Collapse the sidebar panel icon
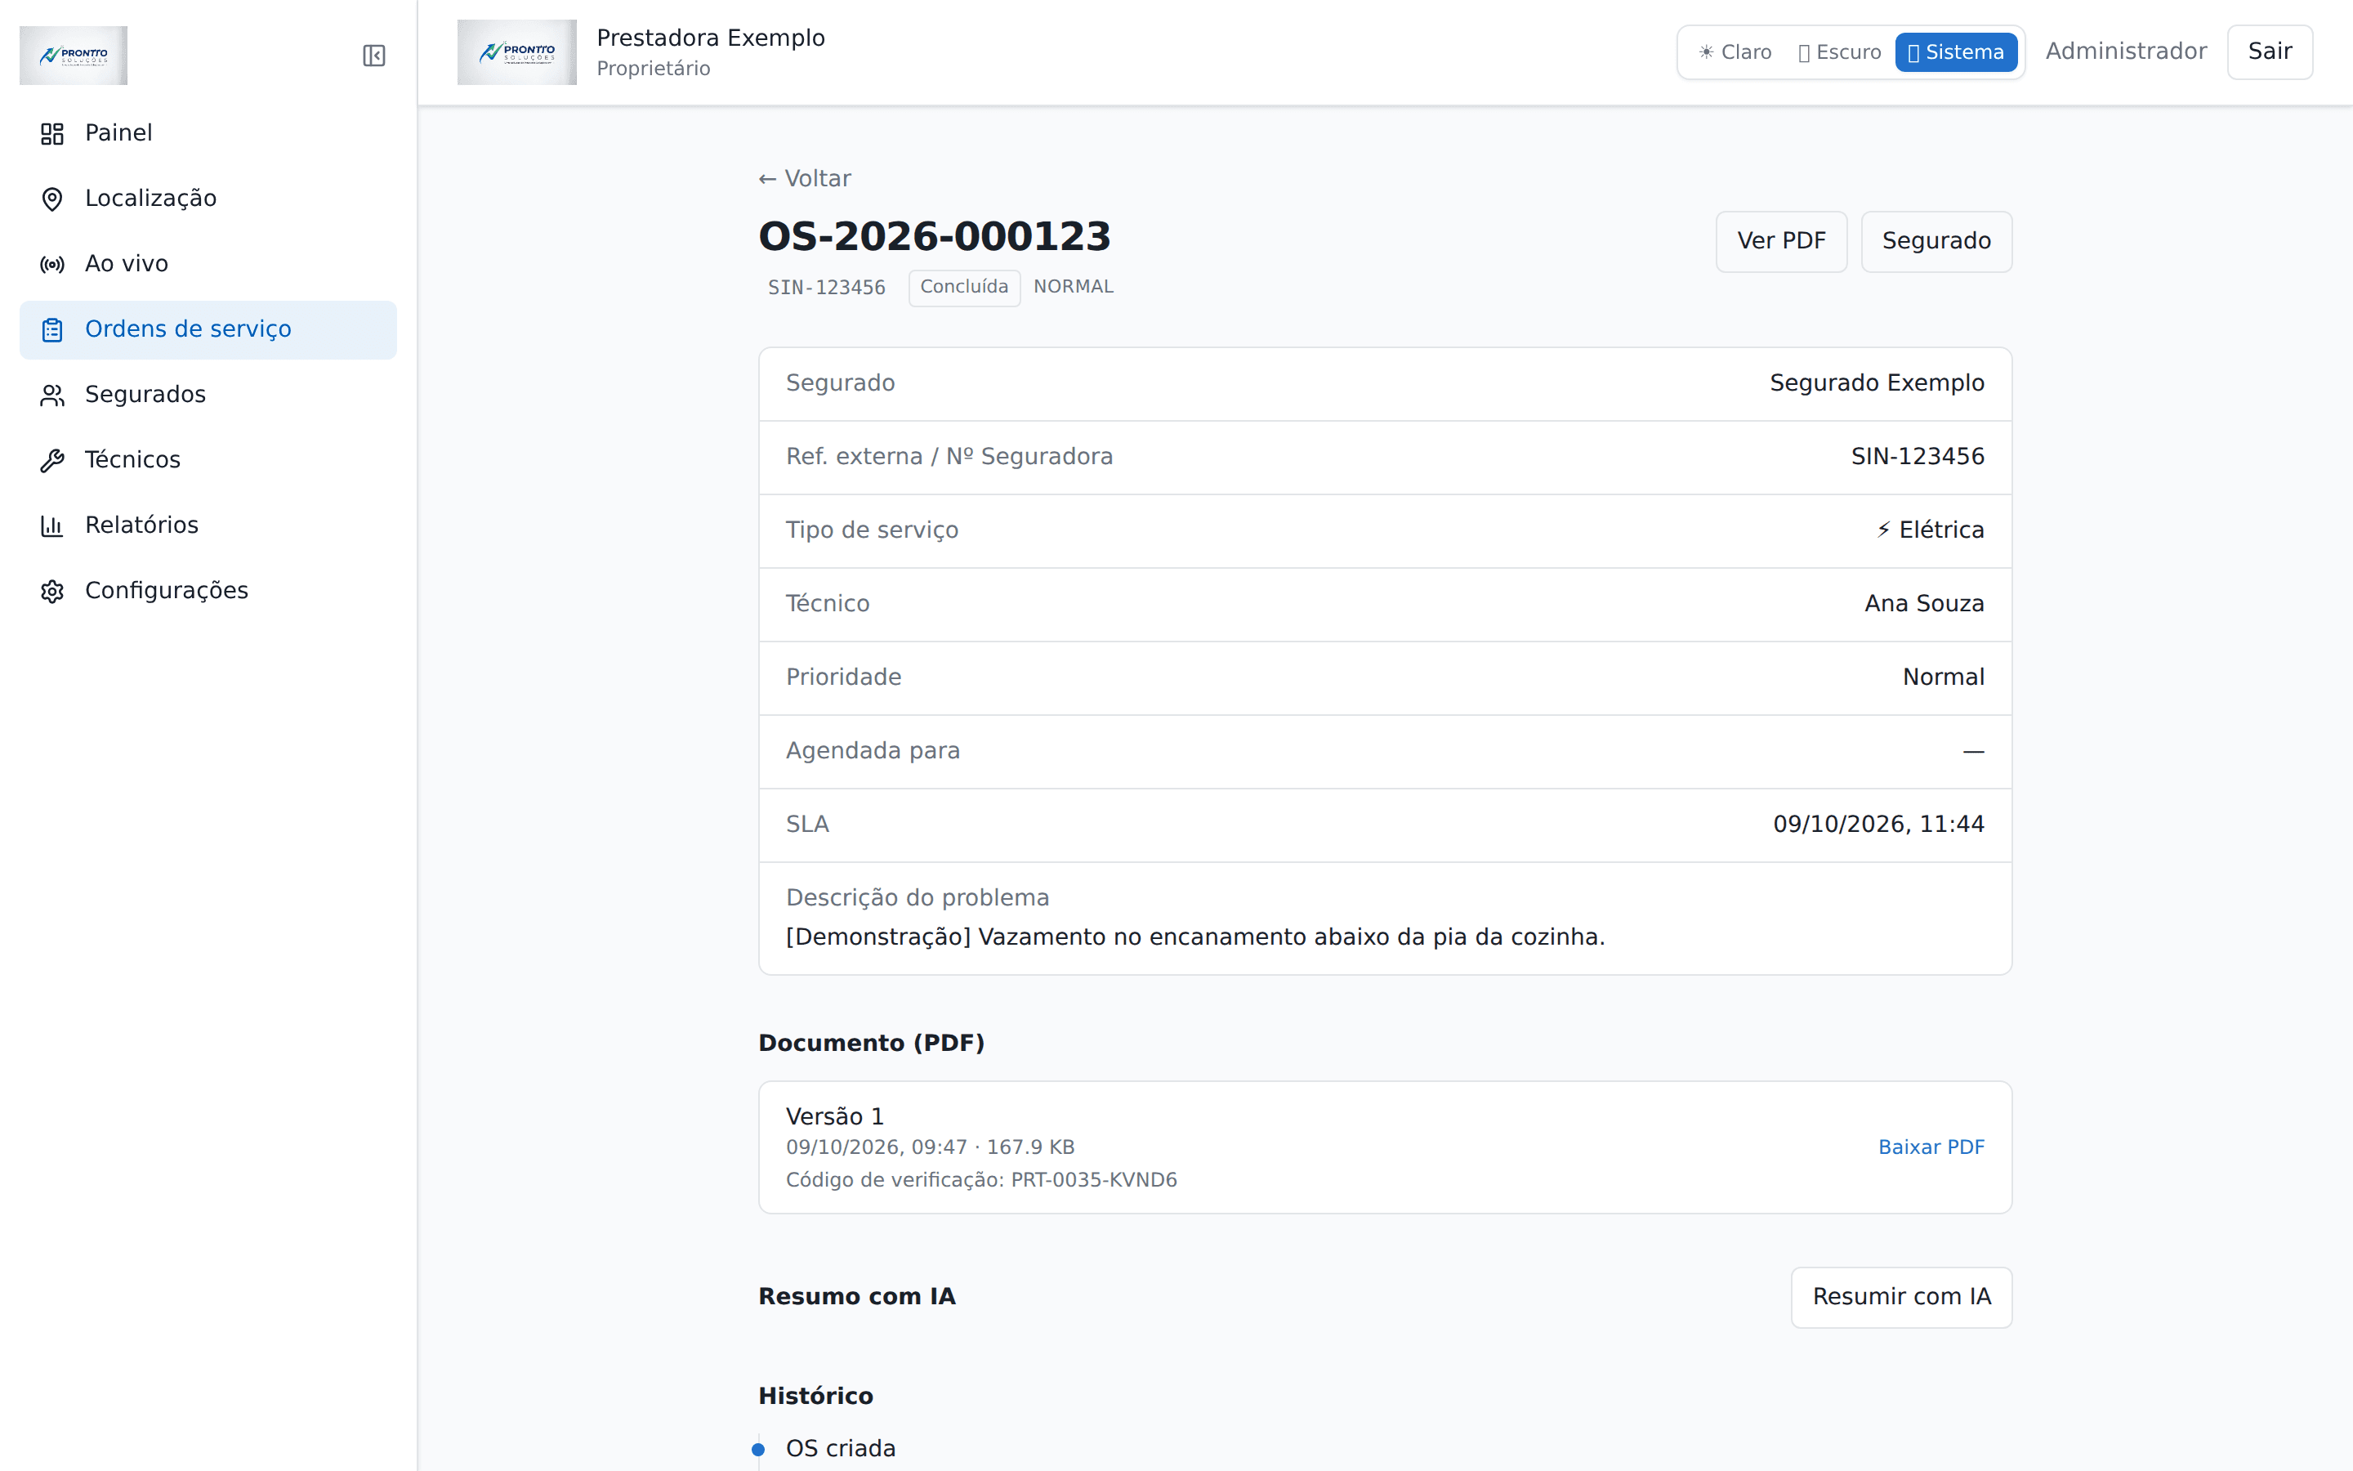Screen dimensions: 2353x1471 pyautogui.click(x=373, y=56)
